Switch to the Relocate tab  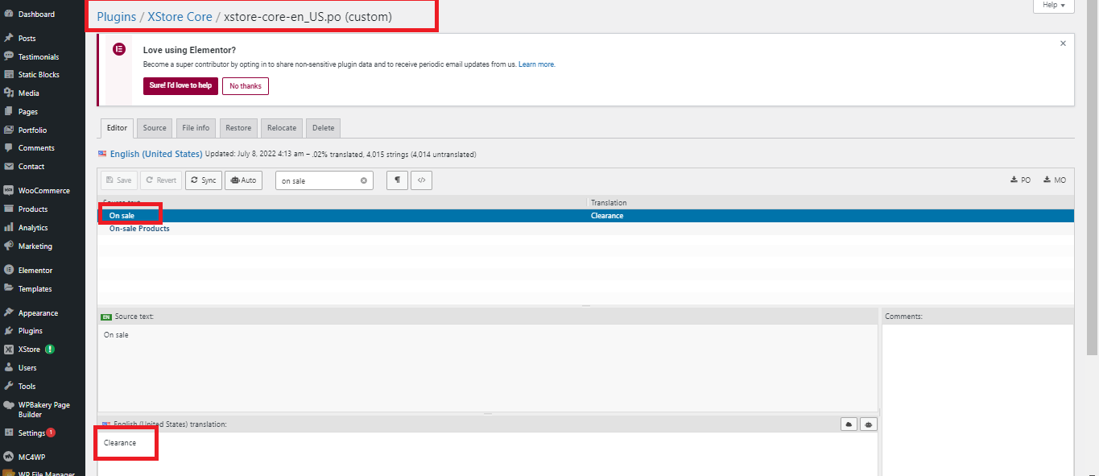282,128
